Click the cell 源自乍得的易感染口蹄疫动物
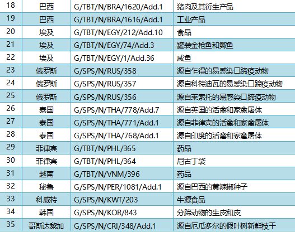Viewport: 295px width, 232px height. point(223,71)
